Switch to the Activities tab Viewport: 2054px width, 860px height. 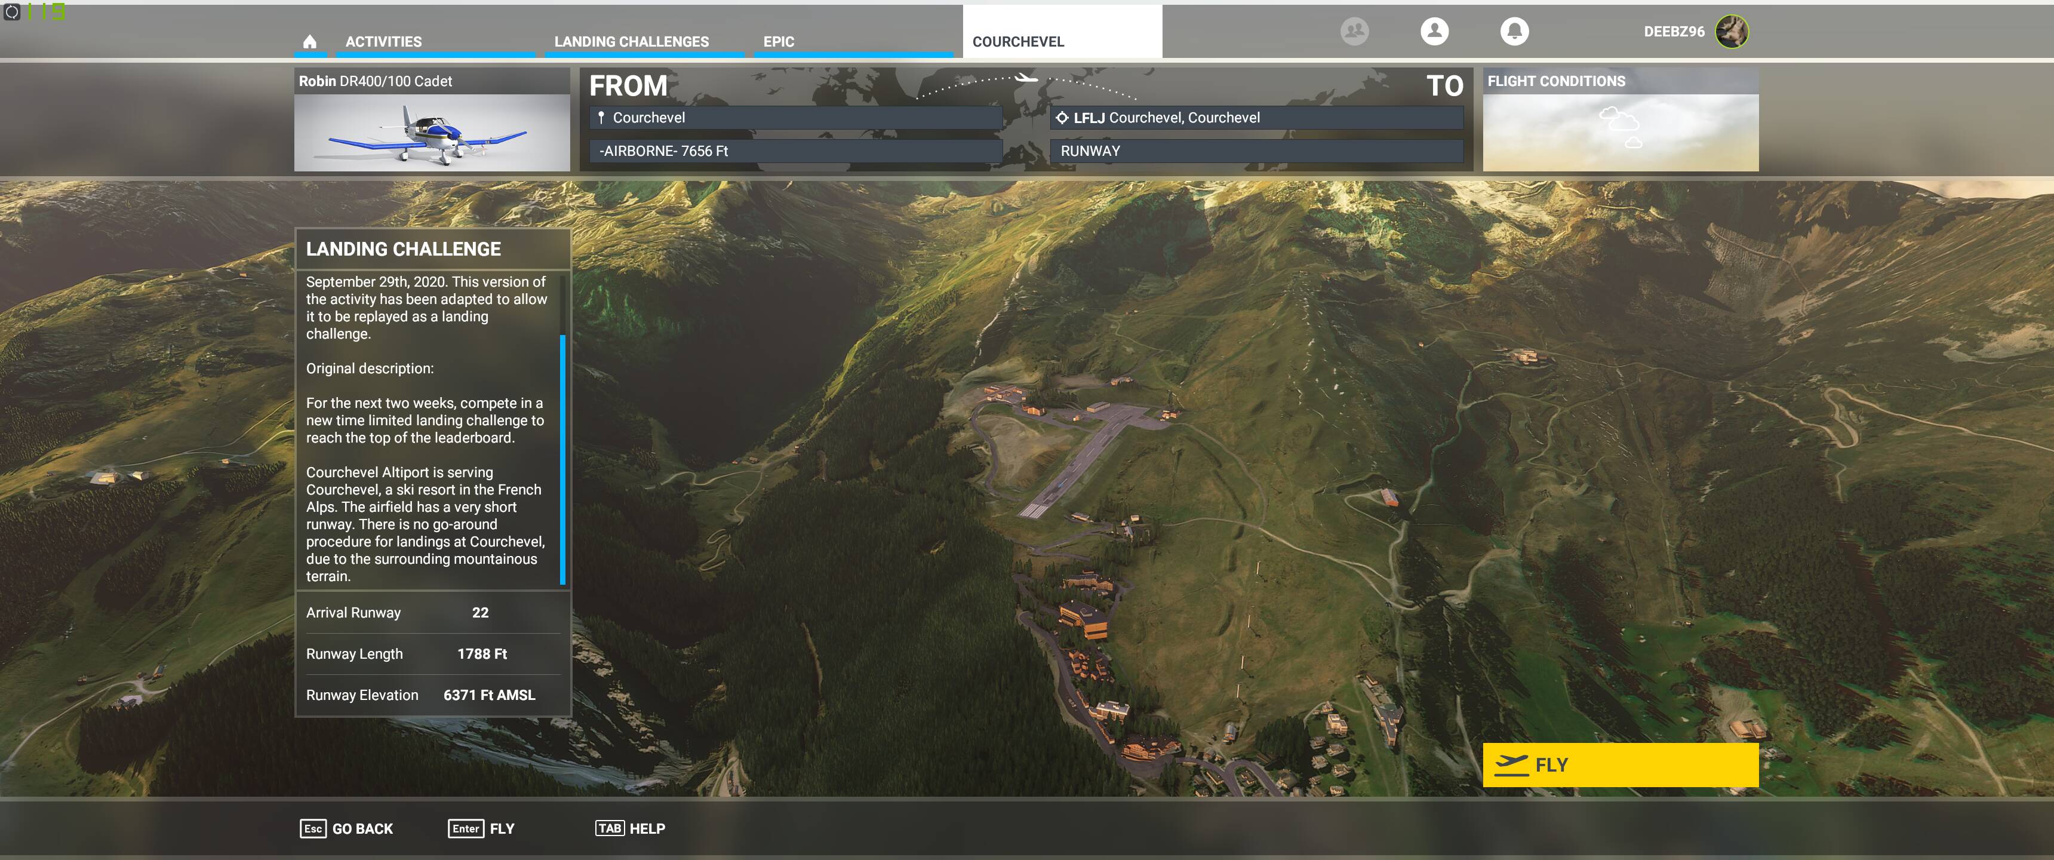point(383,41)
